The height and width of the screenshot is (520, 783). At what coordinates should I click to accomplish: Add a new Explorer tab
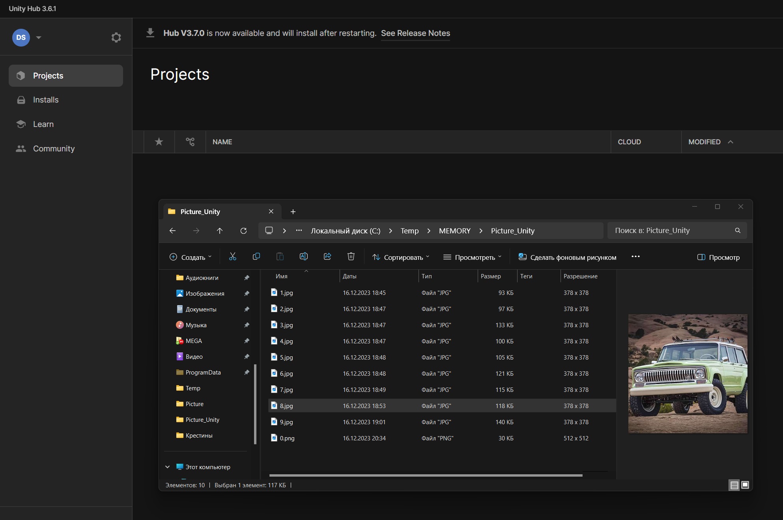pyautogui.click(x=293, y=212)
